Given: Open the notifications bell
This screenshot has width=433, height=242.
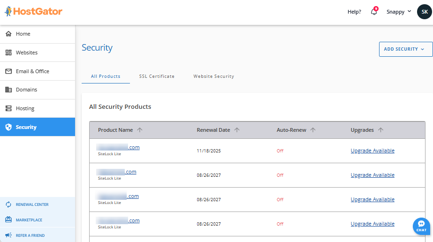Looking at the screenshot, I should click(374, 12).
